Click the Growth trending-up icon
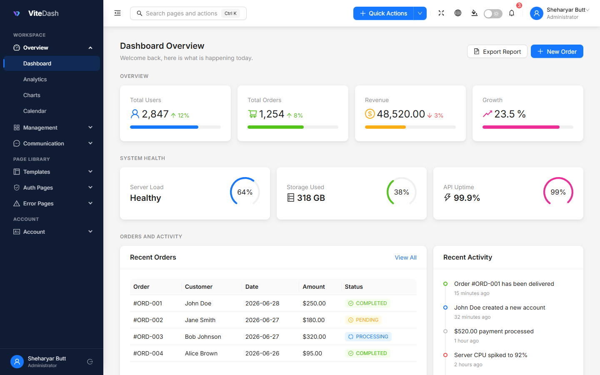This screenshot has height=375, width=600. point(487,114)
